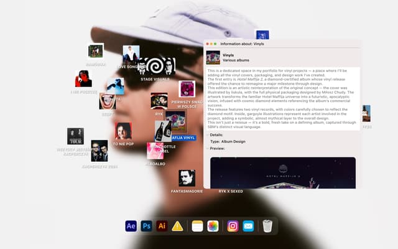
Task: Select the Fantasmagorie desktop icon
Action: pos(187,178)
